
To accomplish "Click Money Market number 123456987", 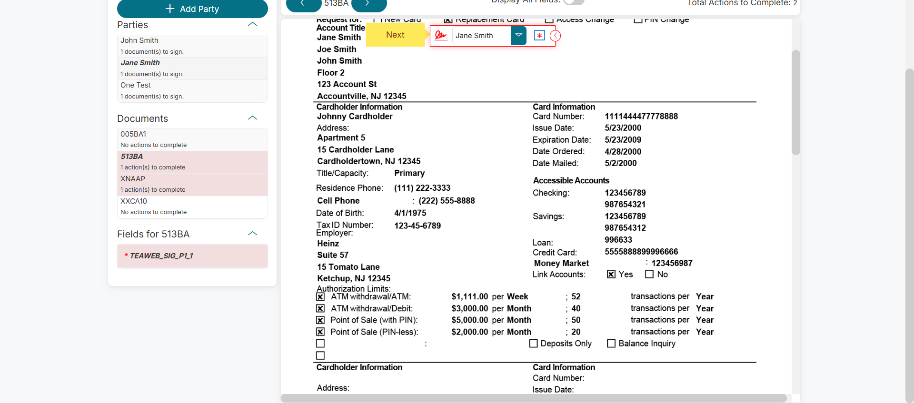I will pyautogui.click(x=672, y=263).
